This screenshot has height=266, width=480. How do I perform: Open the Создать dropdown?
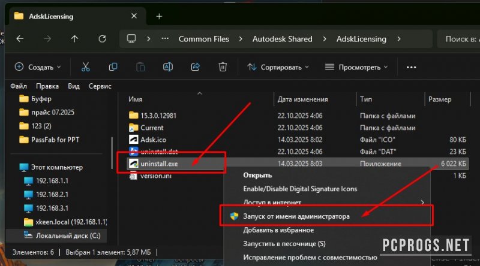pyautogui.click(x=38, y=67)
